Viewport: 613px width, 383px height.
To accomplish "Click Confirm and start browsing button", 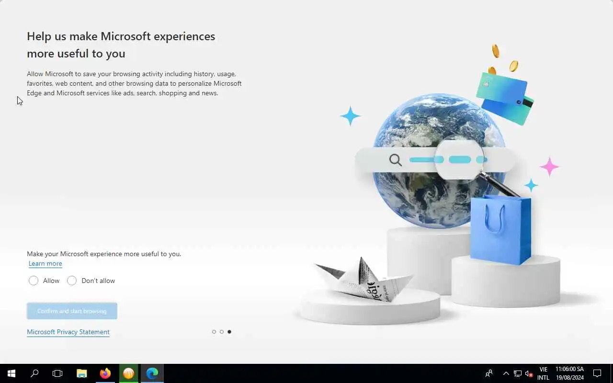I will 72,311.
